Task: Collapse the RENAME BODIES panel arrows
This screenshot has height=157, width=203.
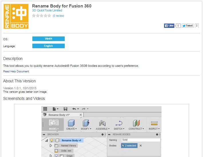Action: click(x=109, y=134)
